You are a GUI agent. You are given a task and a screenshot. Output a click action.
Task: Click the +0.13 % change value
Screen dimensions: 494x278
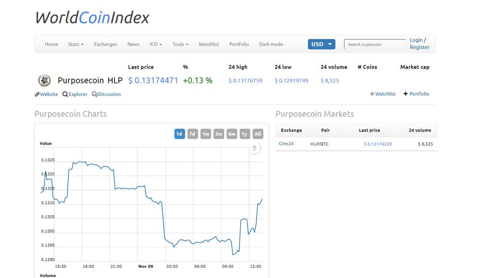pyautogui.click(x=198, y=80)
